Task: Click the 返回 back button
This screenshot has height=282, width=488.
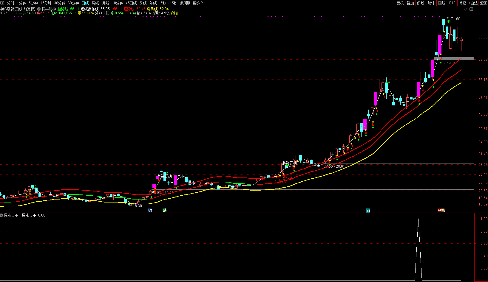Action: pyautogui.click(x=484, y=3)
